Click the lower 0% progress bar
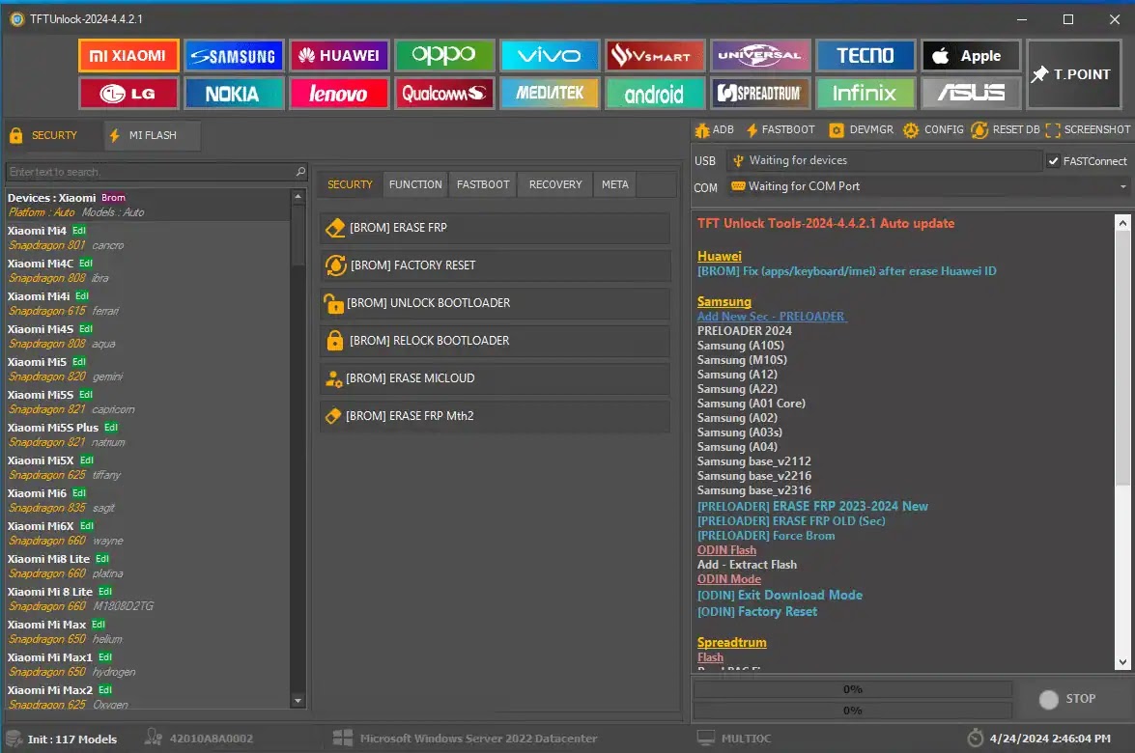 (x=853, y=711)
